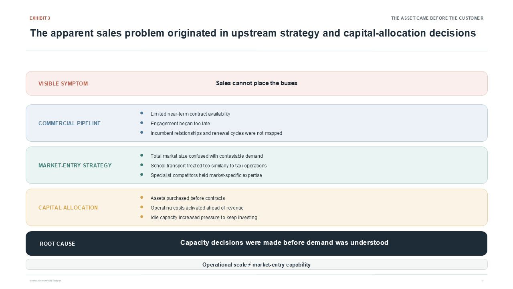Select the CAPITAL ALLOCATION label
Screen dimensions: 513x289
[68, 208]
